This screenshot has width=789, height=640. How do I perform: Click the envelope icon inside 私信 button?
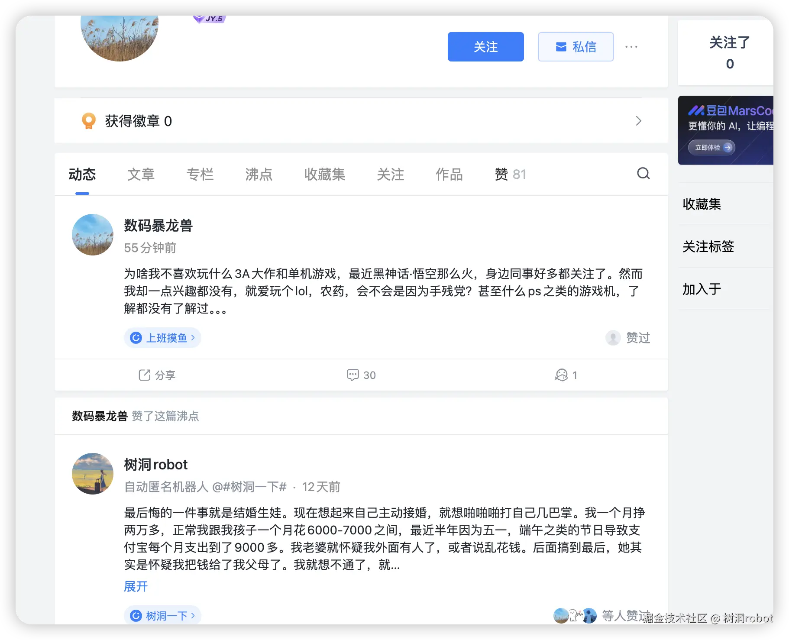pos(561,46)
